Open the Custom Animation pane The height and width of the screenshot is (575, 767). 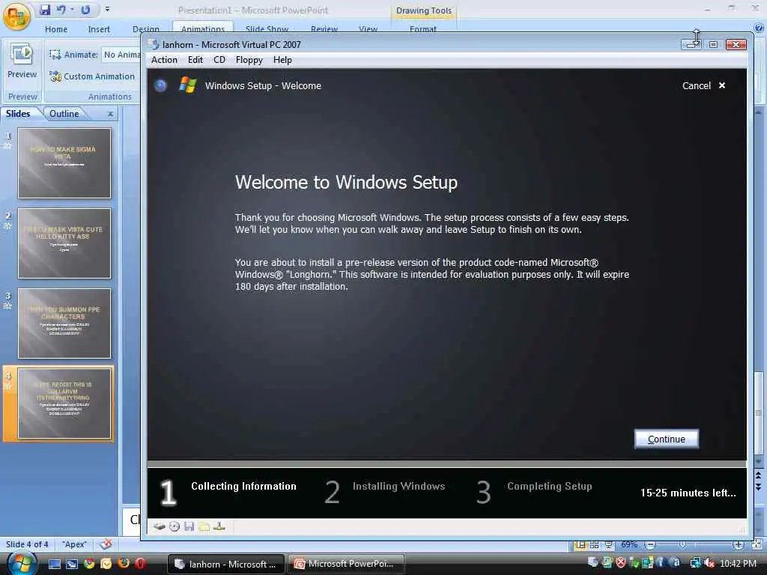pos(92,76)
